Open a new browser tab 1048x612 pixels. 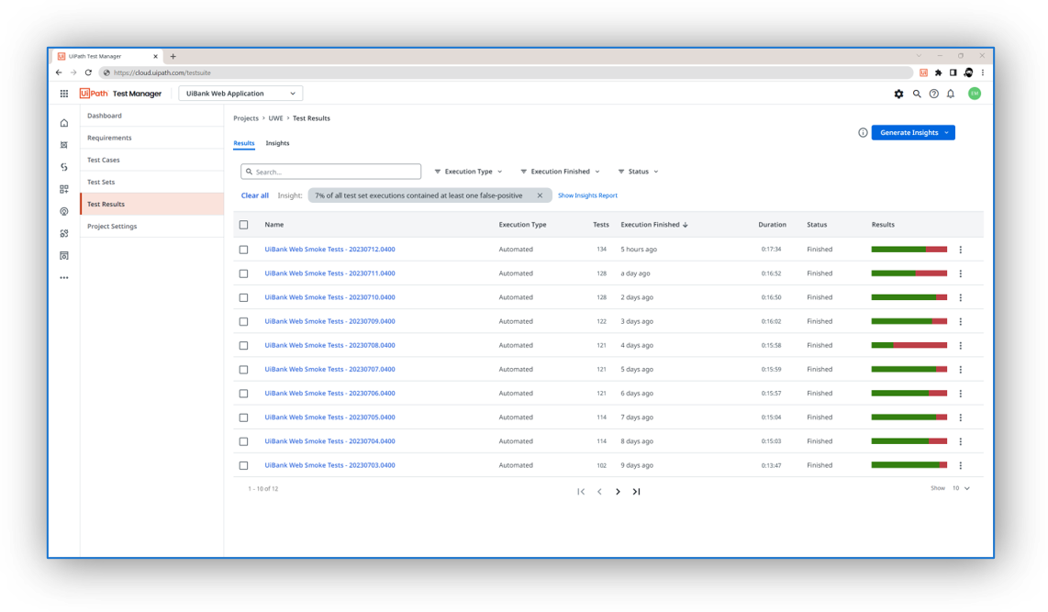[173, 57]
